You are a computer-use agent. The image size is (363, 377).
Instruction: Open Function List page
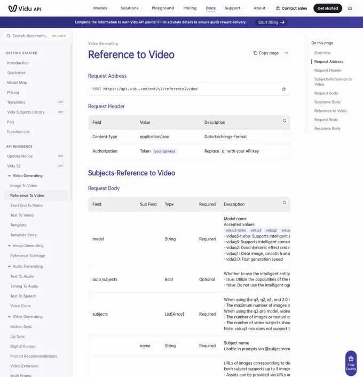(18, 132)
